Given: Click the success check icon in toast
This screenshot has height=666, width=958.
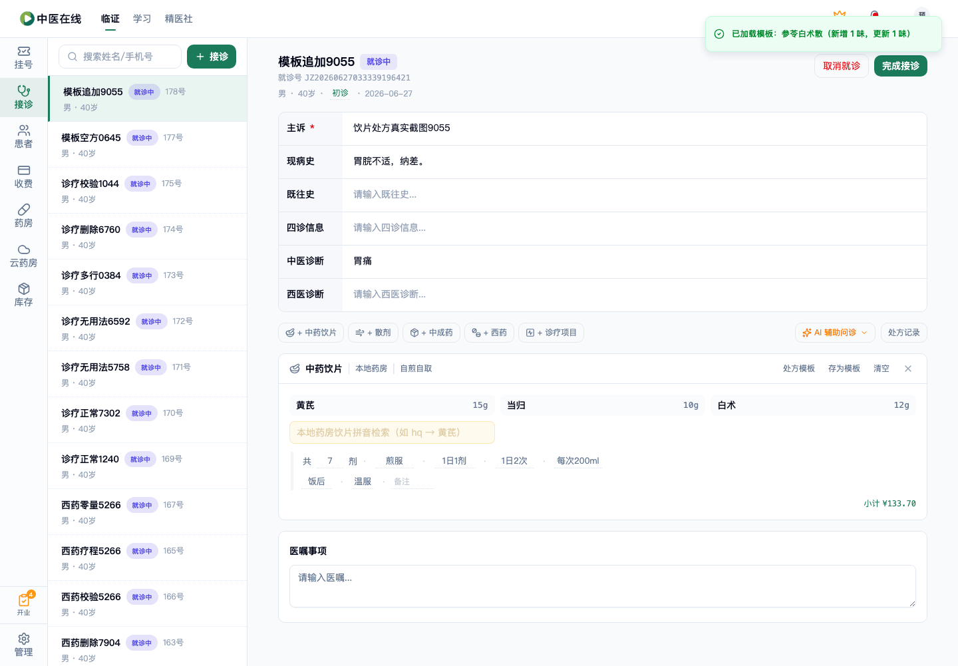Looking at the screenshot, I should point(719,34).
